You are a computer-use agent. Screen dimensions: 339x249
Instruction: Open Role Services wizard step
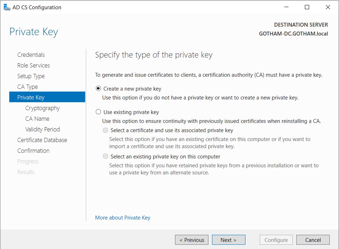point(33,65)
